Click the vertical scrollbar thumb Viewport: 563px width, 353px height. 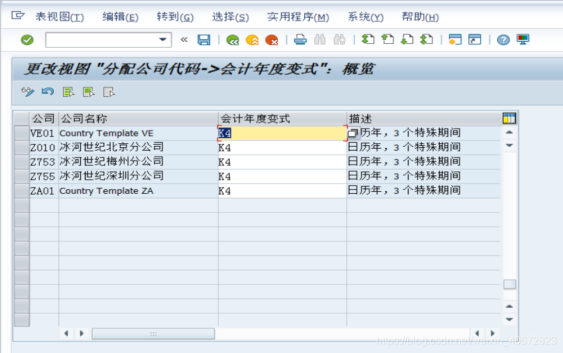(509, 284)
